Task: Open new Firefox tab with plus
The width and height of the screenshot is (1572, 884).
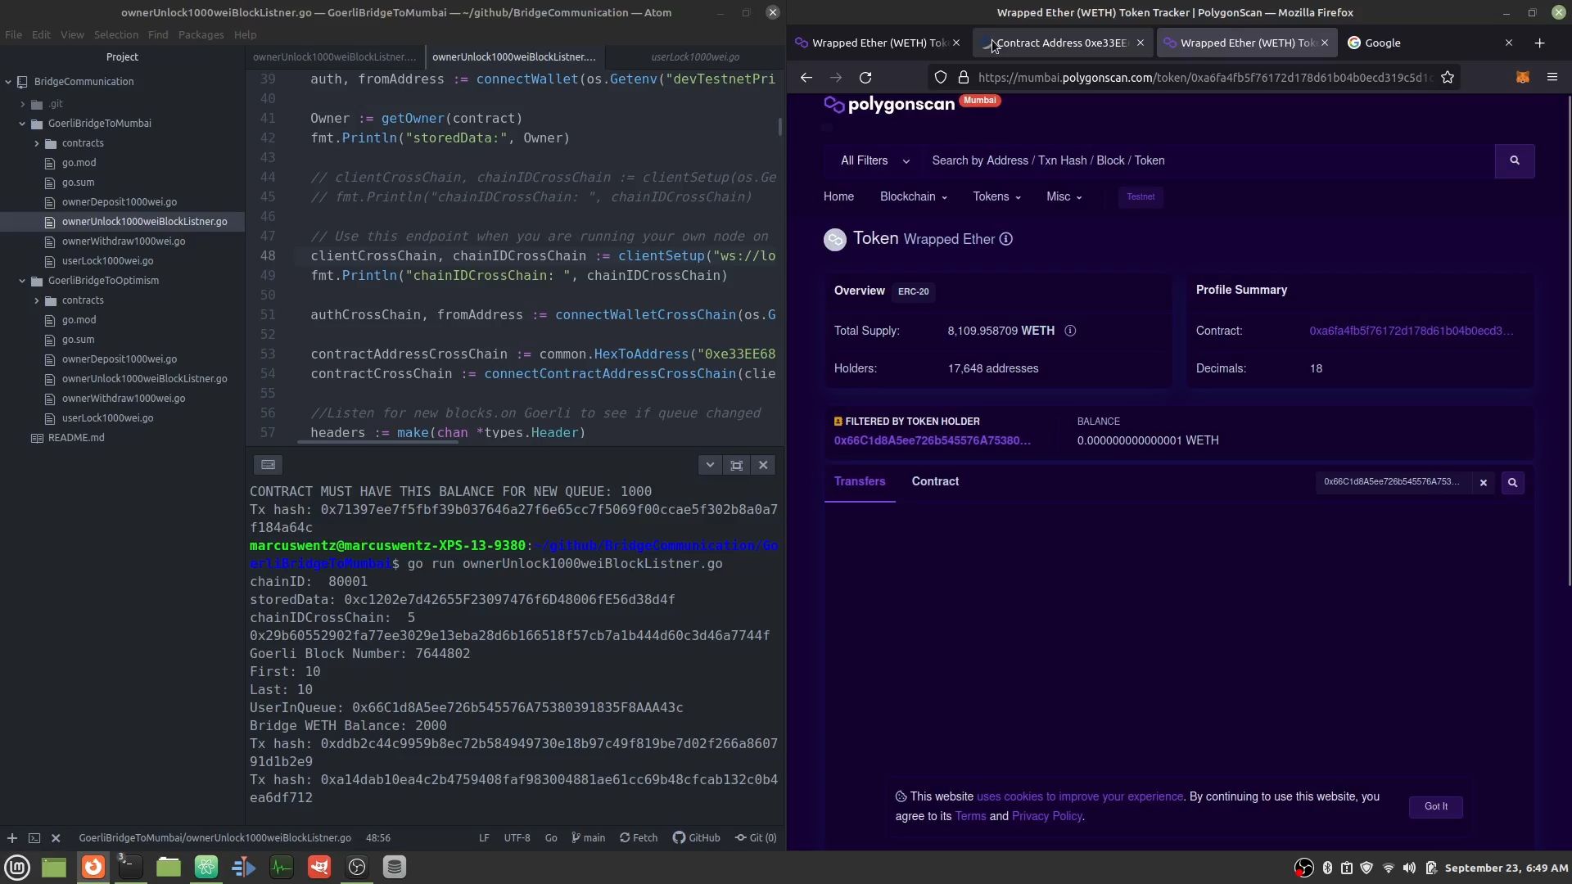Action: click(x=1539, y=43)
